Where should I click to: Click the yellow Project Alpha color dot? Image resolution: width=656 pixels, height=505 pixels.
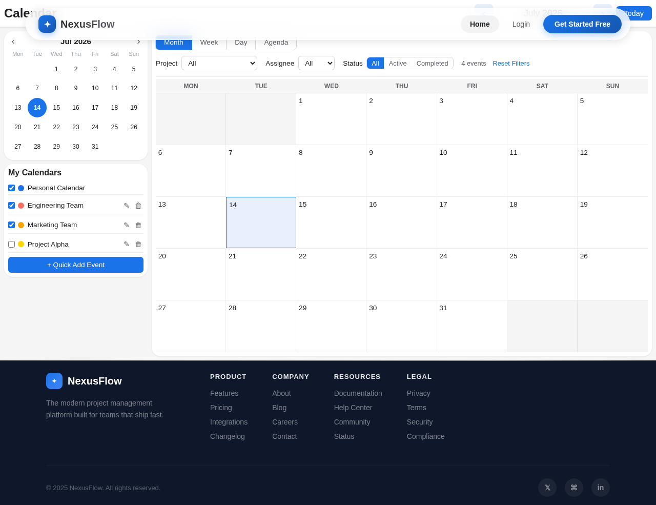(x=21, y=244)
